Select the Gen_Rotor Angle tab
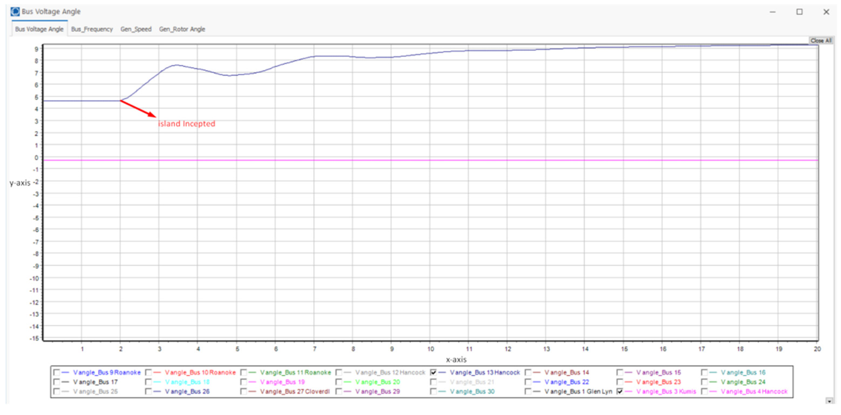841x415 pixels. pos(182,29)
